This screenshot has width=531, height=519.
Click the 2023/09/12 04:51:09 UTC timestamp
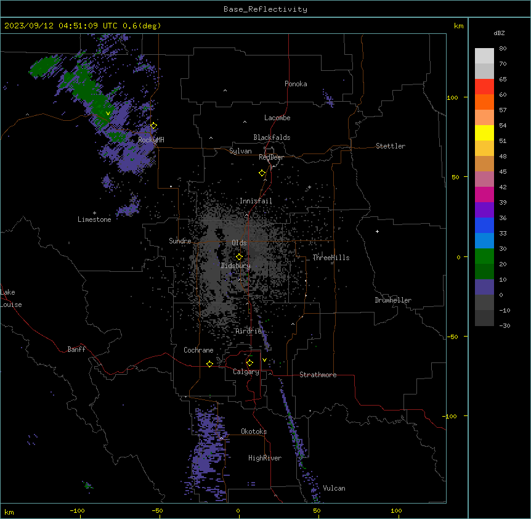61,26
